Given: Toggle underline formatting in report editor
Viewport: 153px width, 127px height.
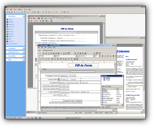Looking at the screenshot, I should click(108, 56).
